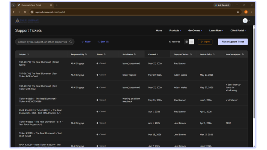Open the tab search dropdown arrow
Viewport: 267px width, 150px height.
coord(13,5)
